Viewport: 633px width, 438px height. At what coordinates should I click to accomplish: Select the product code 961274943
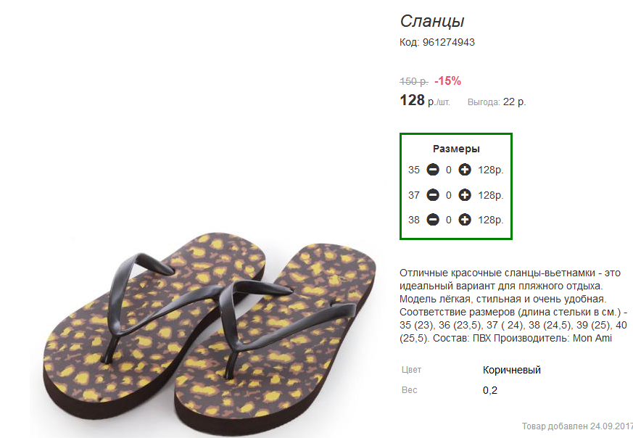pyautogui.click(x=449, y=42)
